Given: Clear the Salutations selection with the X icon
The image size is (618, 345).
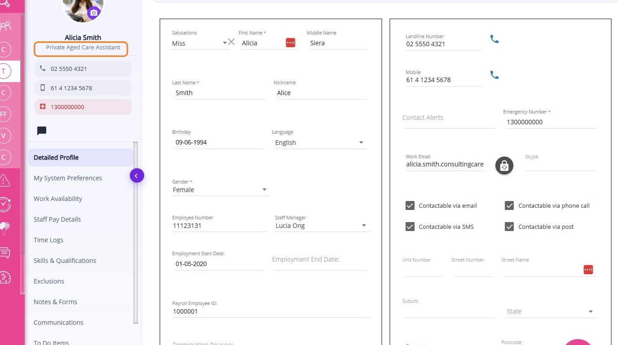Looking at the screenshot, I should pyautogui.click(x=231, y=42).
